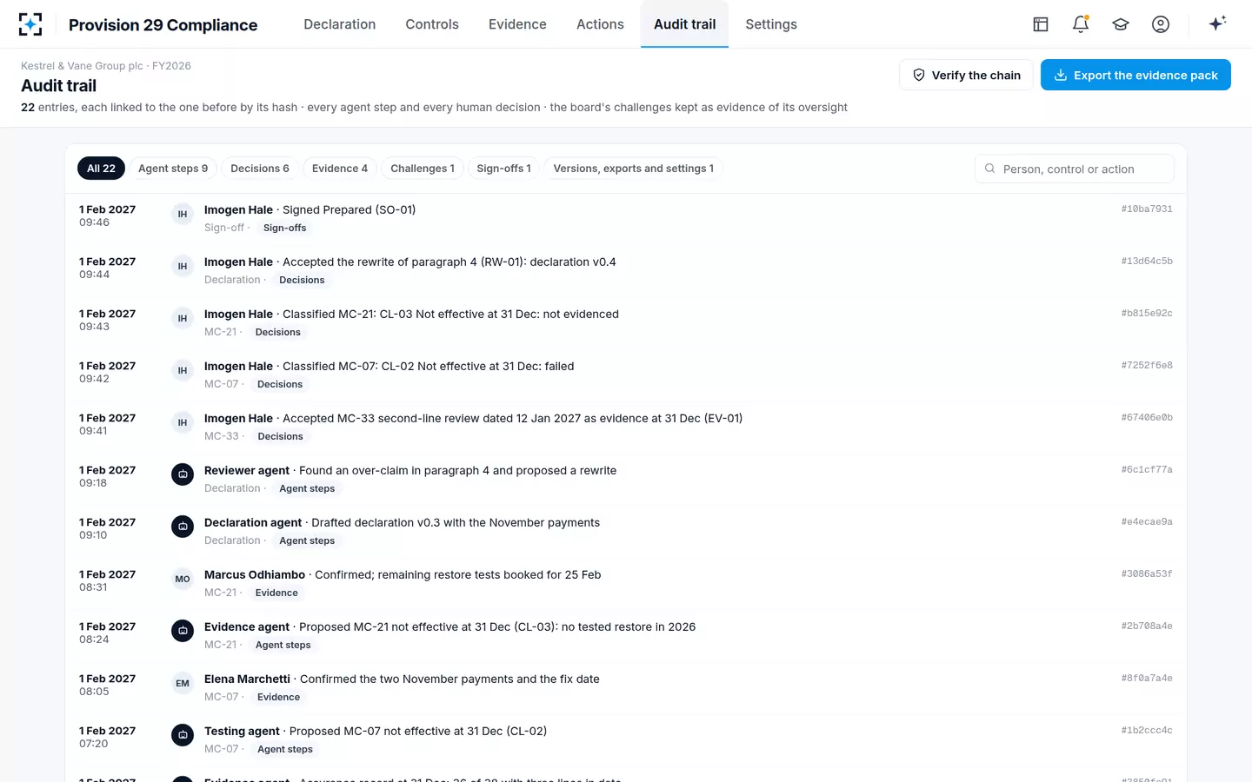Click the hash #6c1cf77a
Screen dimensions: 1252x782
click(x=1147, y=469)
